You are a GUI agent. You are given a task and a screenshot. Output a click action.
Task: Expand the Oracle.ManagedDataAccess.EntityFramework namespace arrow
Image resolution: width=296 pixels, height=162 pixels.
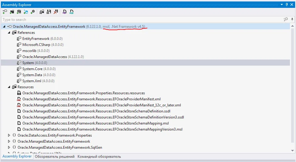point(9,141)
